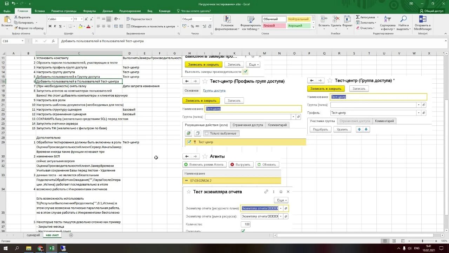Switch to the сценарий sheet tab
Viewport: 449px width, 253px height.
pos(33,235)
